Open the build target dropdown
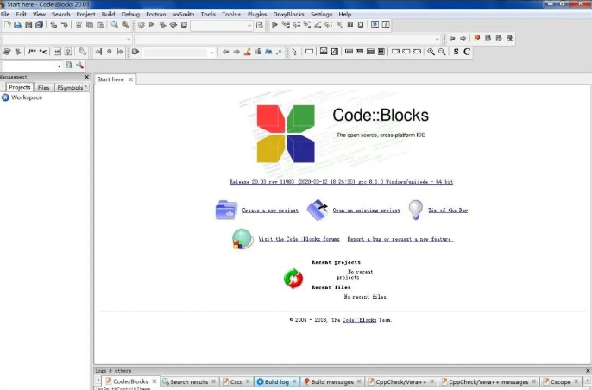The height and width of the screenshot is (390, 592). [x=222, y=25]
